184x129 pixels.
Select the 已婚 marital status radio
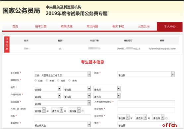pyautogui.click(x=35, y=81)
